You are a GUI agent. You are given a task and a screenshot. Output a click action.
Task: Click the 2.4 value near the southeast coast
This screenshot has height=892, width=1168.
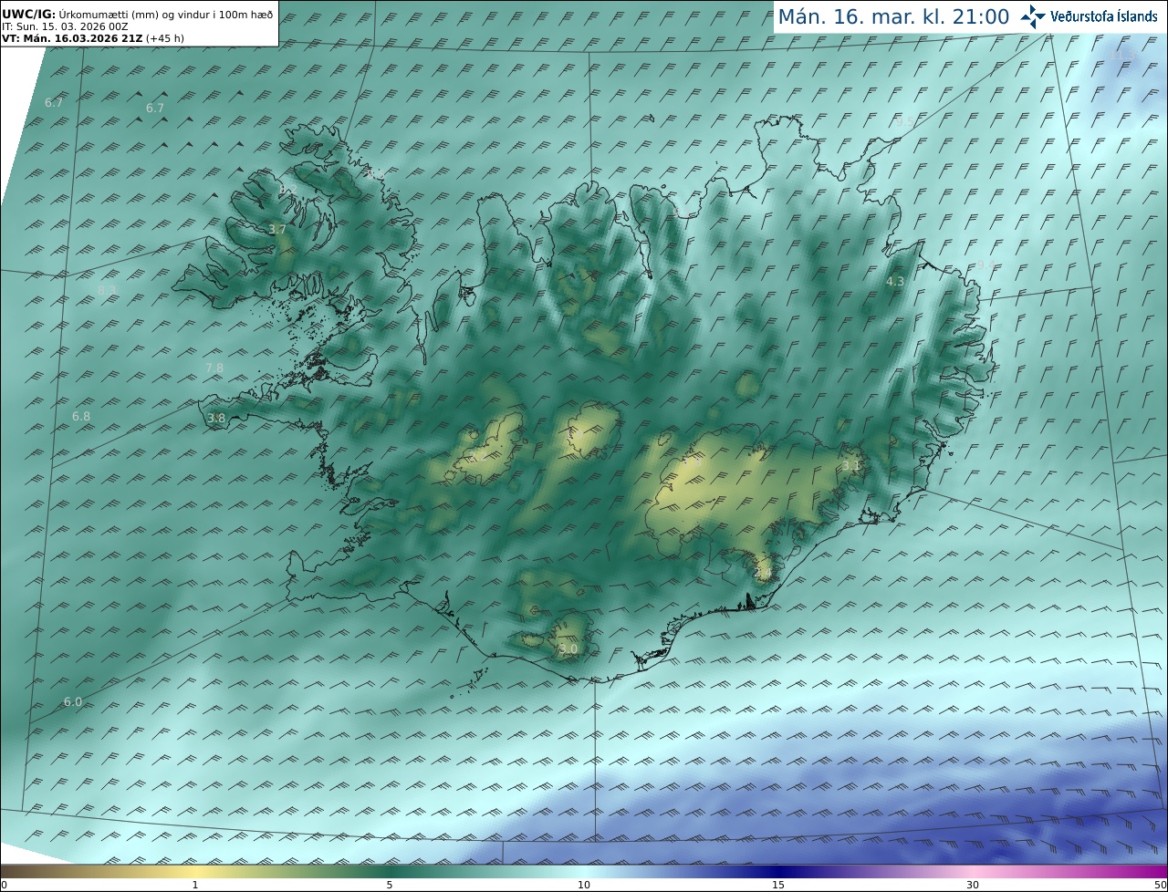pyautogui.click(x=764, y=572)
